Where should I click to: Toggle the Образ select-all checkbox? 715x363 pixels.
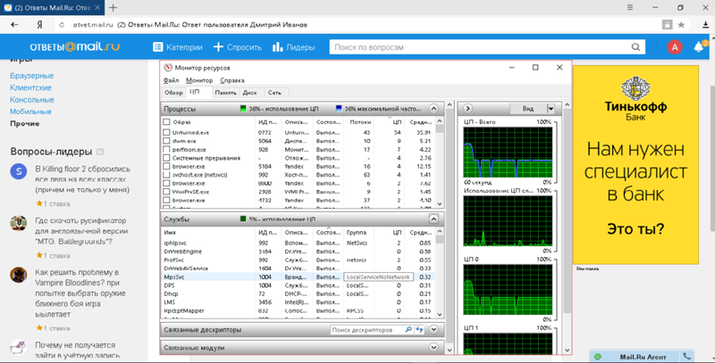pyautogui.click(x=166, y=122)
